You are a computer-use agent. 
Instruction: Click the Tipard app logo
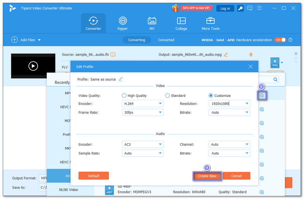pyautogui.click(x=13, y=8)
